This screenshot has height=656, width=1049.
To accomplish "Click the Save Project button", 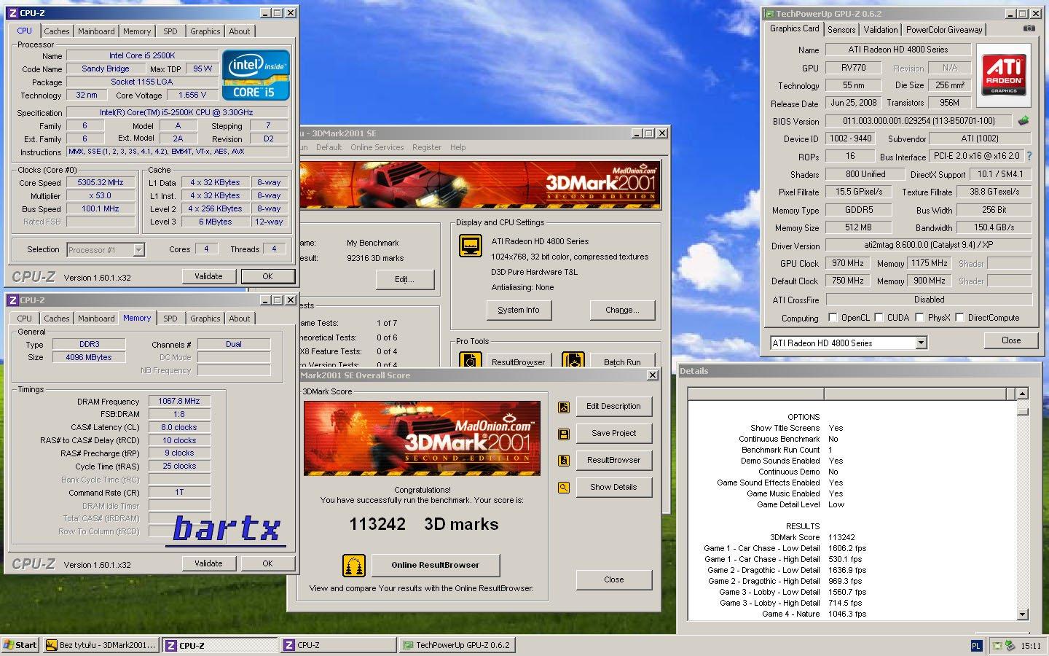I will pyautogui.click(x=613, y=434).
